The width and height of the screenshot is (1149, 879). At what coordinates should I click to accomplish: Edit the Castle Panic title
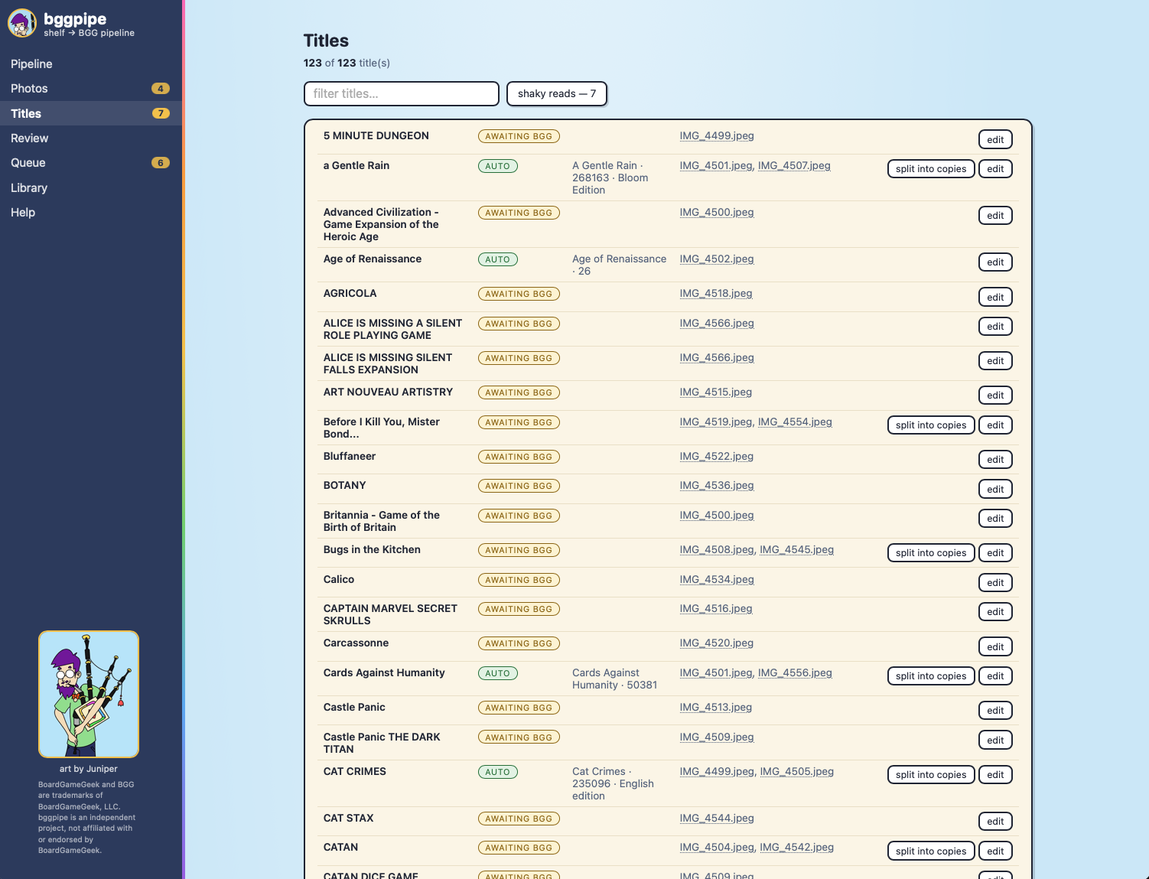coord(995,711)
